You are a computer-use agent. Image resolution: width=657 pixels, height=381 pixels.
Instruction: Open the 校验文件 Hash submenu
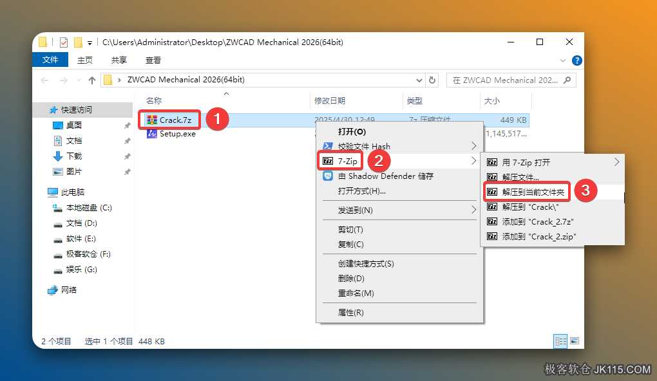[400, 146]
